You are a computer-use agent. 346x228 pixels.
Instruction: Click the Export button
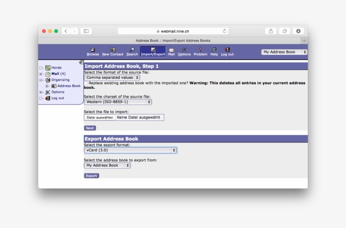pos(92,176)
